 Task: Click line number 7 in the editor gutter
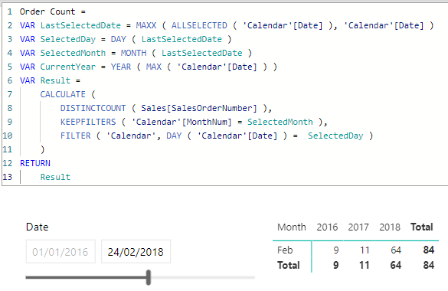(10, 94)
